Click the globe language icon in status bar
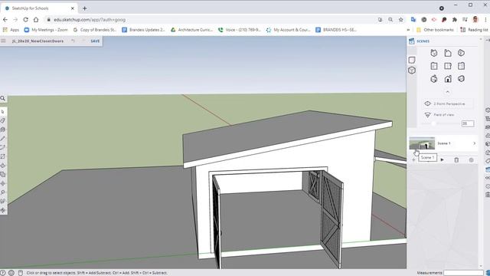490x276 pixels. [x=11, y=273]
